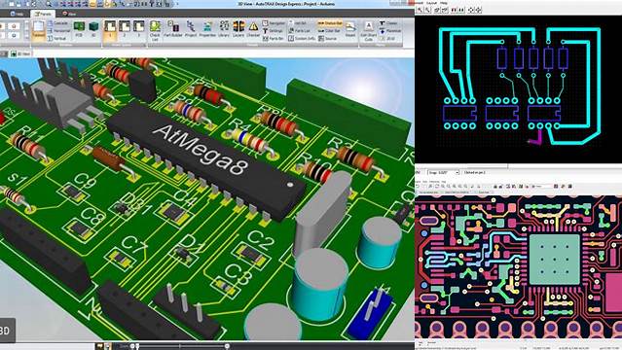
Task: Run the Checker warning-triangle tool
Action: point(253,29)
